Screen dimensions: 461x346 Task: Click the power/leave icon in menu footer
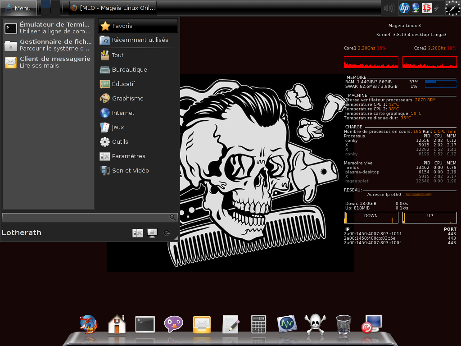pyautogui.click(x=167, y=233)
